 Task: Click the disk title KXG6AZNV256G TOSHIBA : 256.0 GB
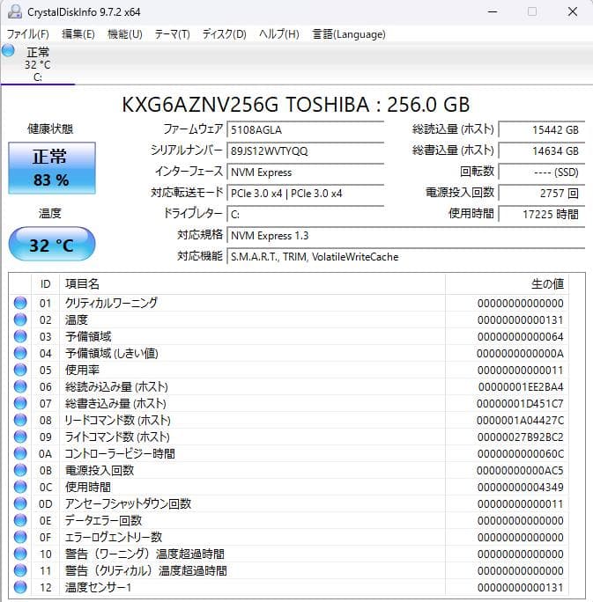pos(296,105)
